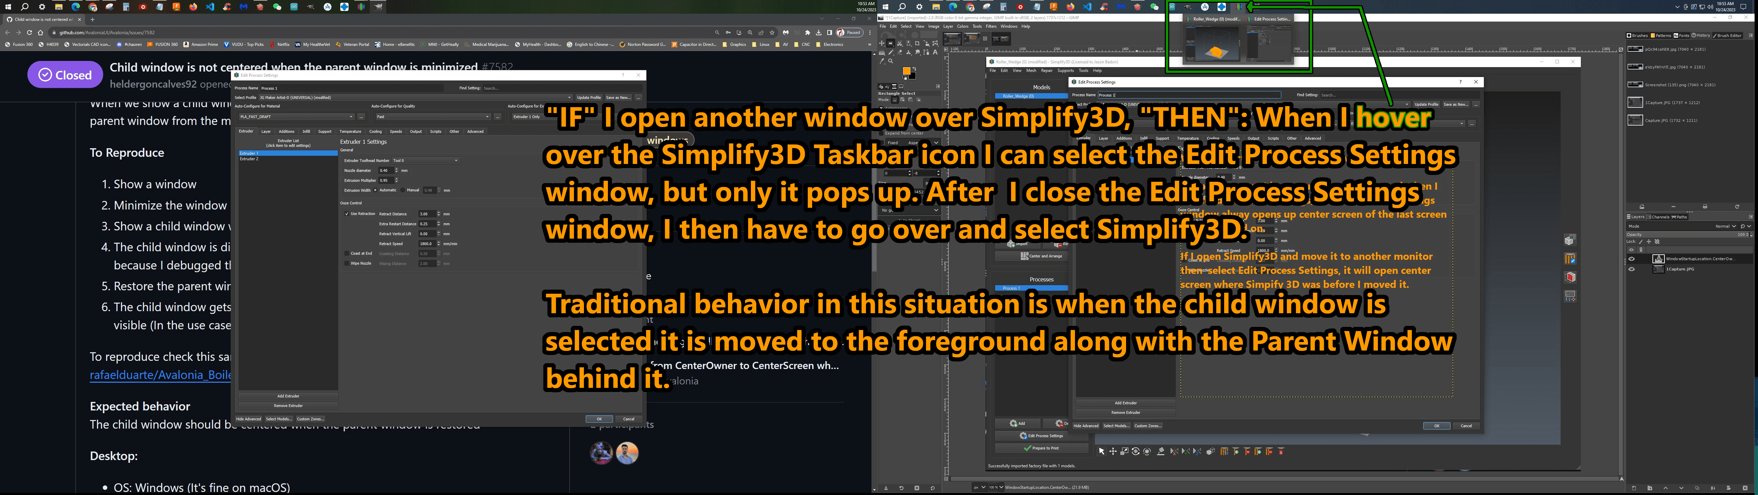This screenshot has width=1758, height=495.
Task: Select Extruder 2 in the Extruder List
Action: click(288, 159)
